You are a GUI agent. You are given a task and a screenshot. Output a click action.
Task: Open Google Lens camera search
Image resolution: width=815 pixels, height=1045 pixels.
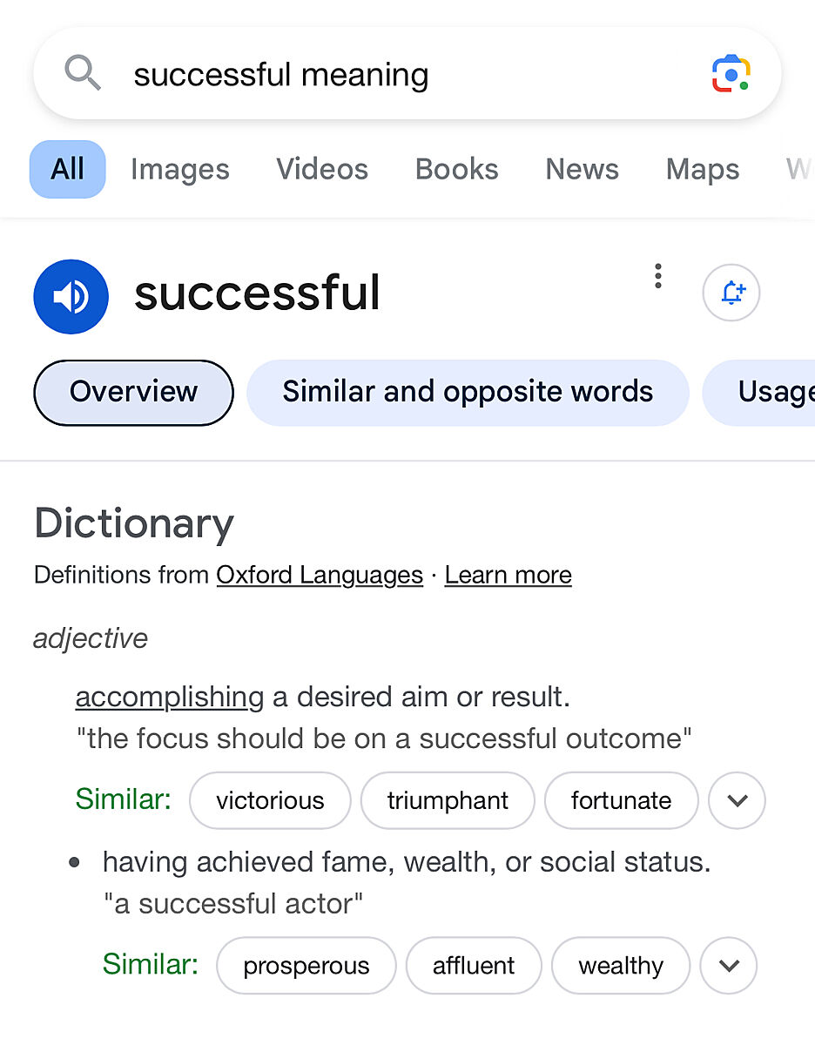point(731,74)
